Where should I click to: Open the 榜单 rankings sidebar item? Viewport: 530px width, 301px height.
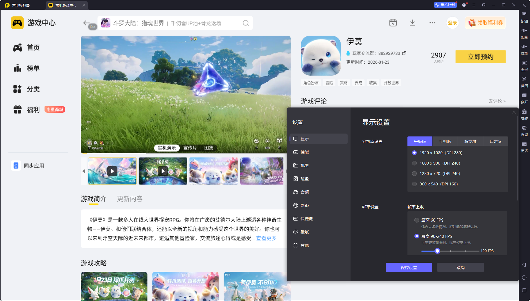tap(26, 68)
